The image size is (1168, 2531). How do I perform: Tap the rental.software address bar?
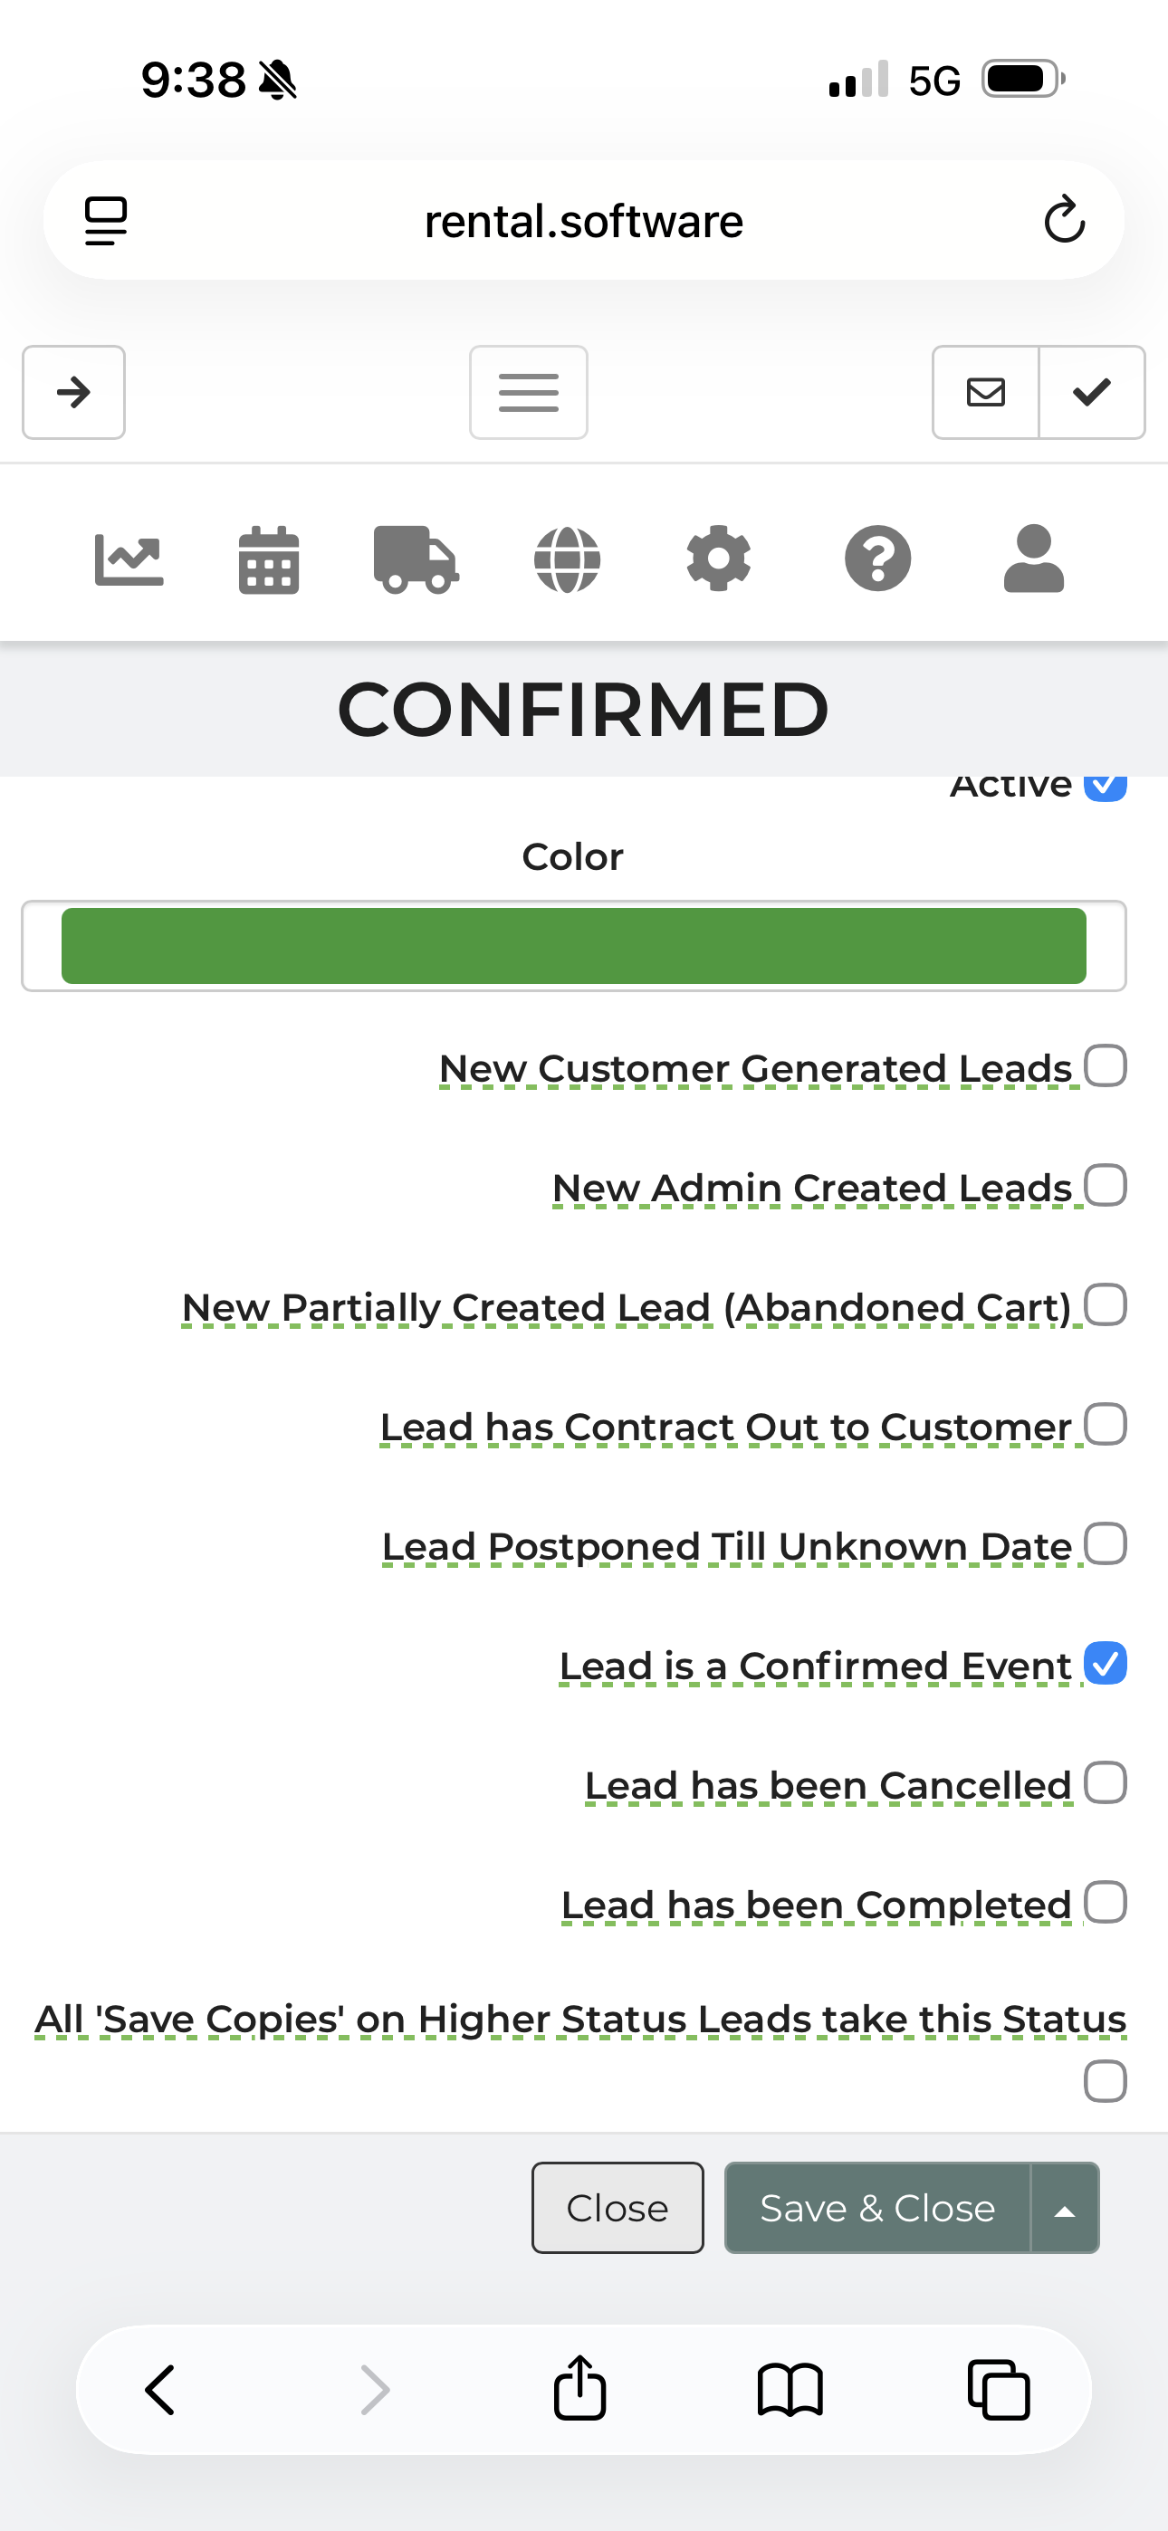583,221
